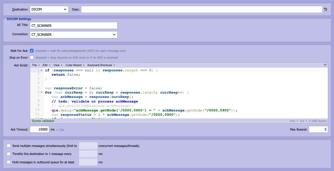The height and width of the screenshot is (171, 334).
Task: Open the View menu in script editor
Action: 58,65
